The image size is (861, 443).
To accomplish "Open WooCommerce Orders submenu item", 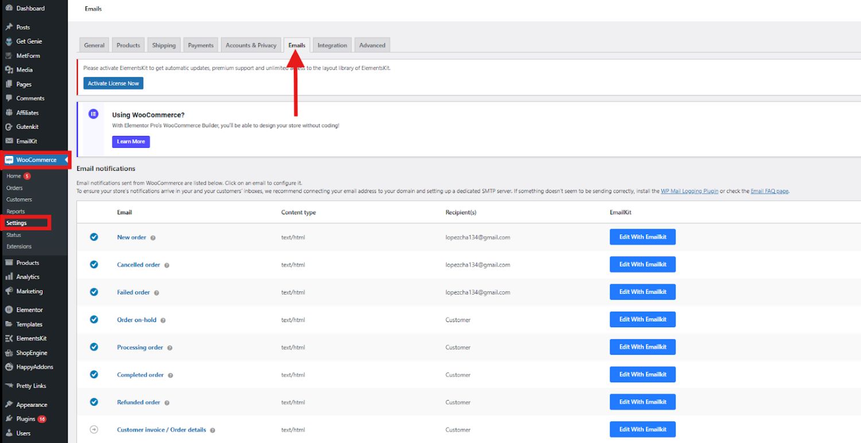I will coord(14,188).
